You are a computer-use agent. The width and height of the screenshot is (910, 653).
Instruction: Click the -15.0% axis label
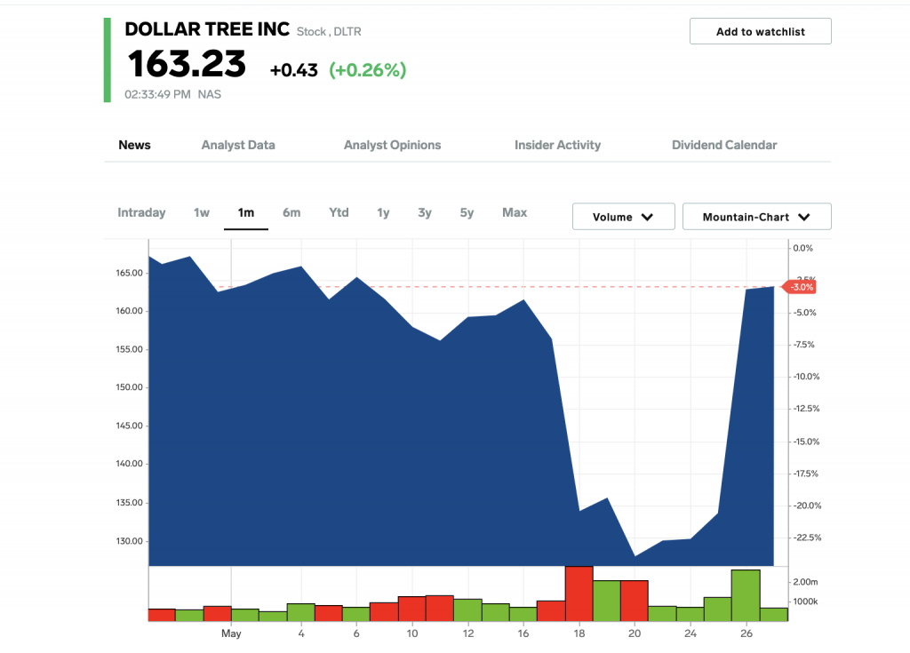(x=807, y=442)
